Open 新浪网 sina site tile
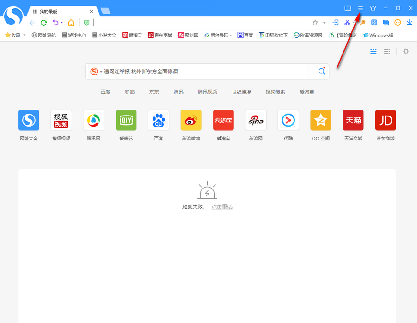The height and width of the screenshot is (323, 417). click(256, 120)
